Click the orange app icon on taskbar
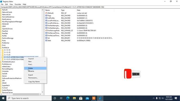The width and height of the screenshot is (180, 101). (94, 98)
